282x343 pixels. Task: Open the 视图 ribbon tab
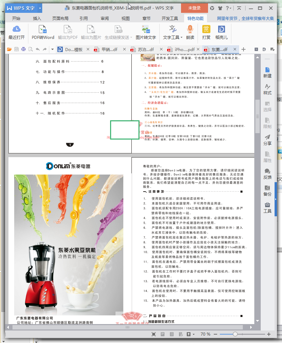125,18
